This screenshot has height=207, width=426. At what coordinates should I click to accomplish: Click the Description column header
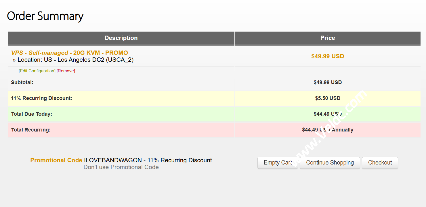(121, 38)
